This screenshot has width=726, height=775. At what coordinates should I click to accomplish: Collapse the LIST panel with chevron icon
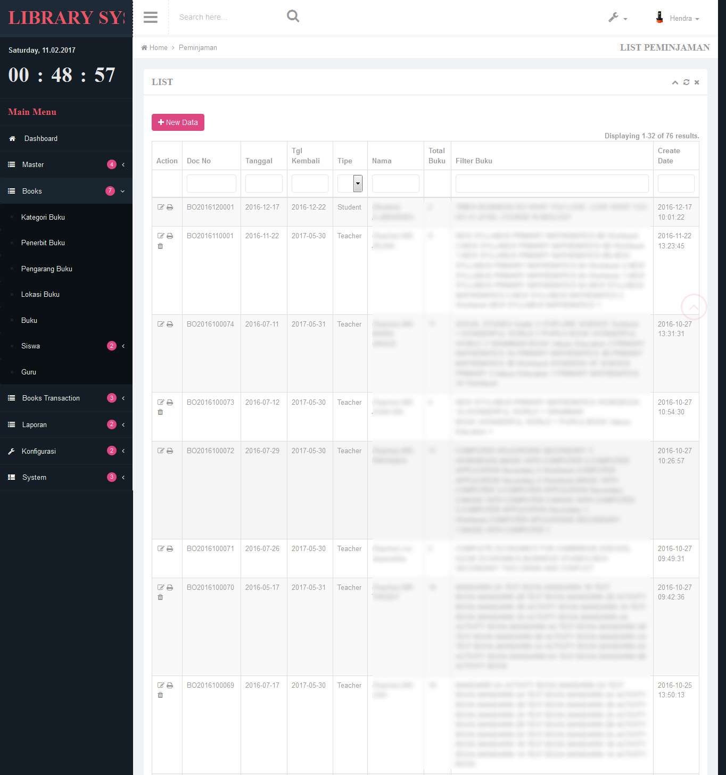point(675,82)
